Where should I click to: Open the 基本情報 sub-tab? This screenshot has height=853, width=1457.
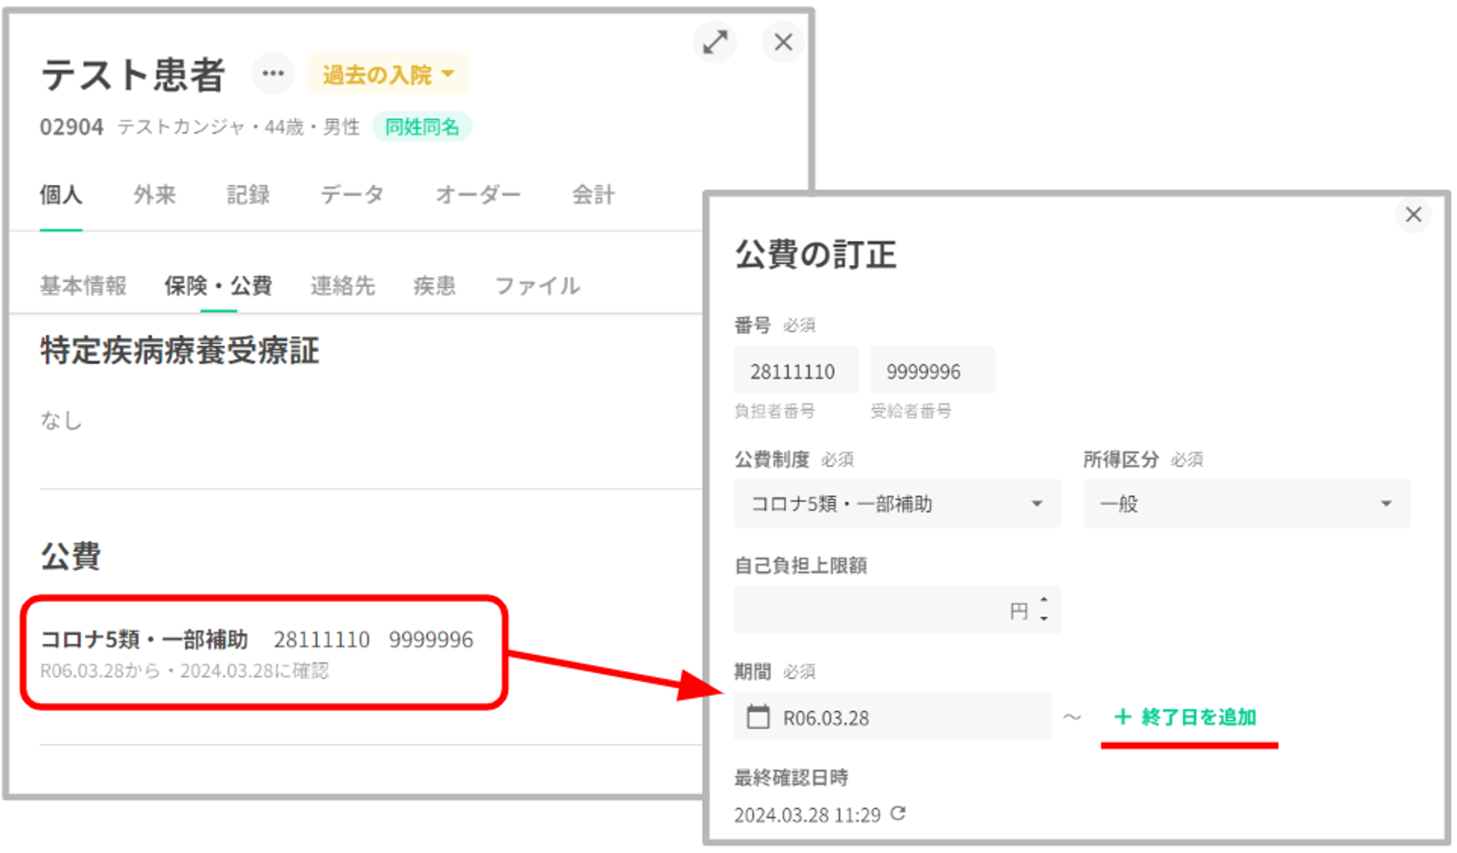83,286
